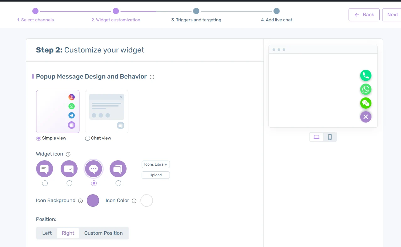Close the widget preview with X icon
The height and width of the screenshot is (247, 401).
tap(366, 117)
